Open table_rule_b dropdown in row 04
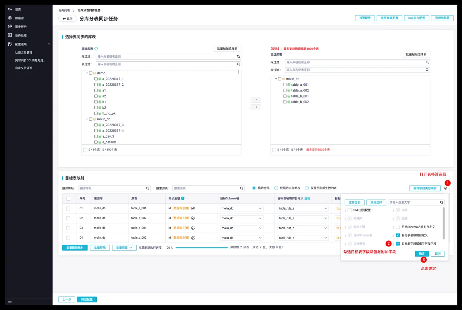The width and height of the screenshot is (462, 310). coord(303,238)
